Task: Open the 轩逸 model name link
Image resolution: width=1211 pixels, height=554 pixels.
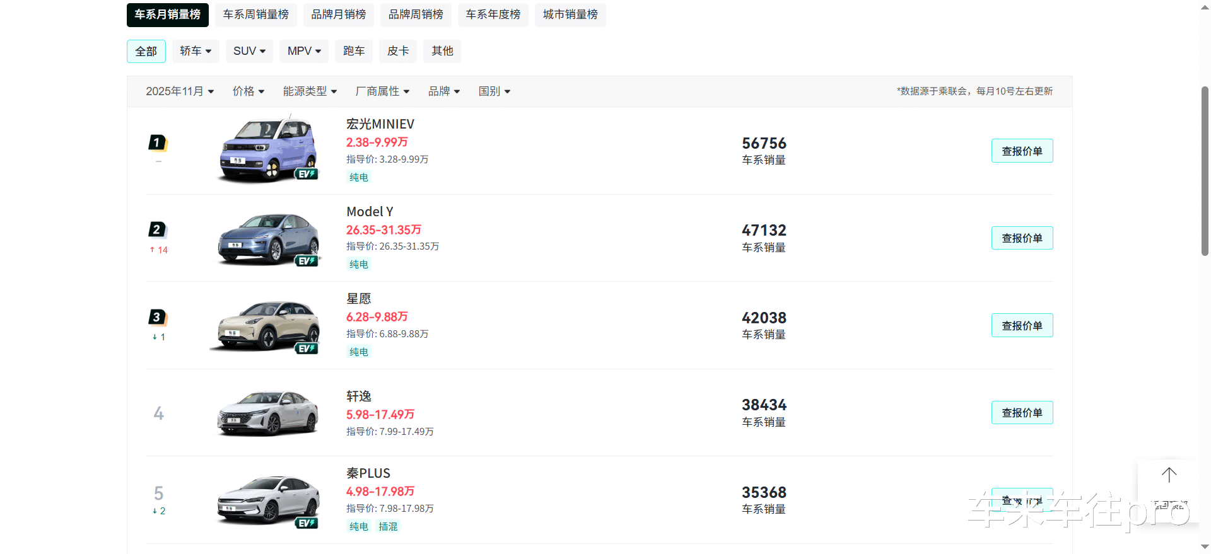Action: (359, 396)
